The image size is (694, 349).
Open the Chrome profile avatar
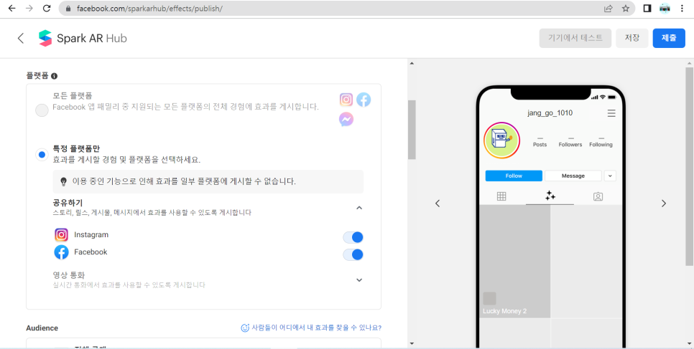[665, 9]
